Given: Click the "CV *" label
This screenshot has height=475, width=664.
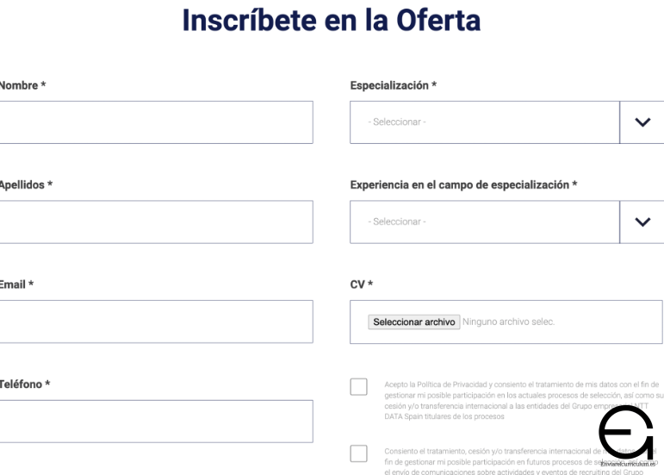Looking at the screenshot, I should [362, 284].
